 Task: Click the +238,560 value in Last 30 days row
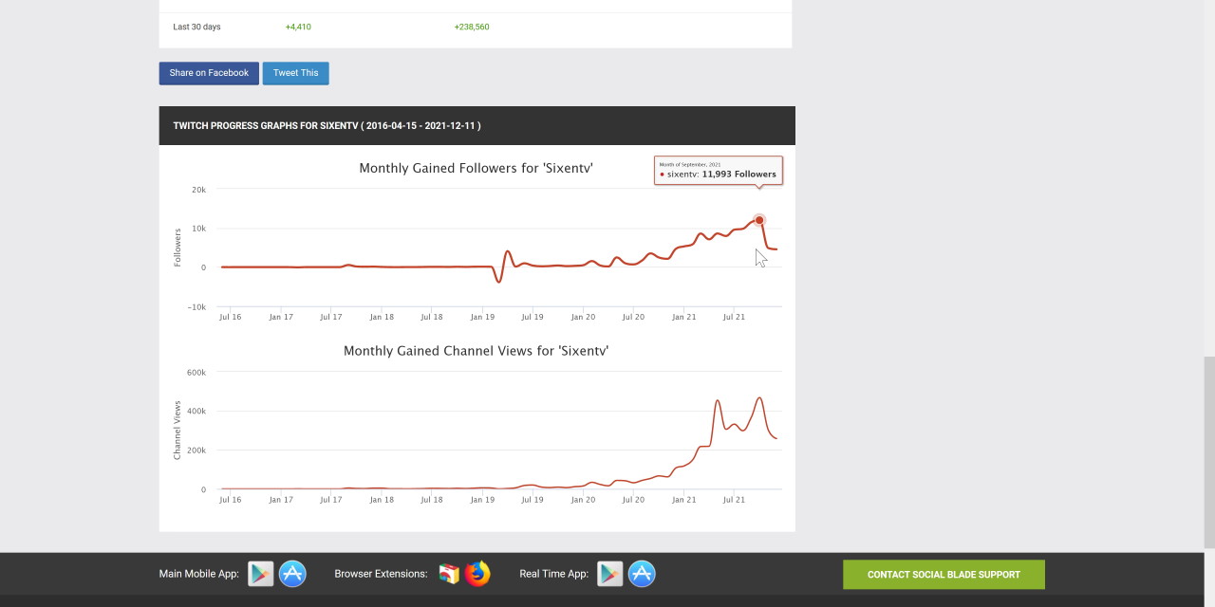(472, 27)
